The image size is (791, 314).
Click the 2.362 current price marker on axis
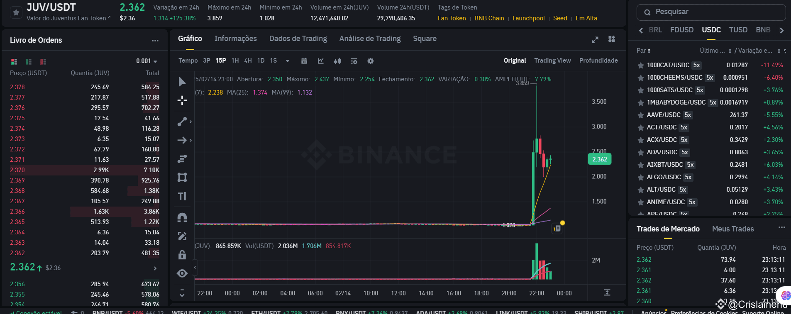click(599, 159)
